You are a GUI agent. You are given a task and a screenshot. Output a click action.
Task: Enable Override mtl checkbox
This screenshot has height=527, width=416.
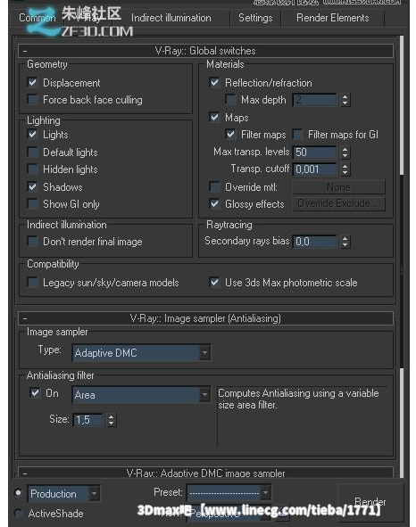point(214,186)
